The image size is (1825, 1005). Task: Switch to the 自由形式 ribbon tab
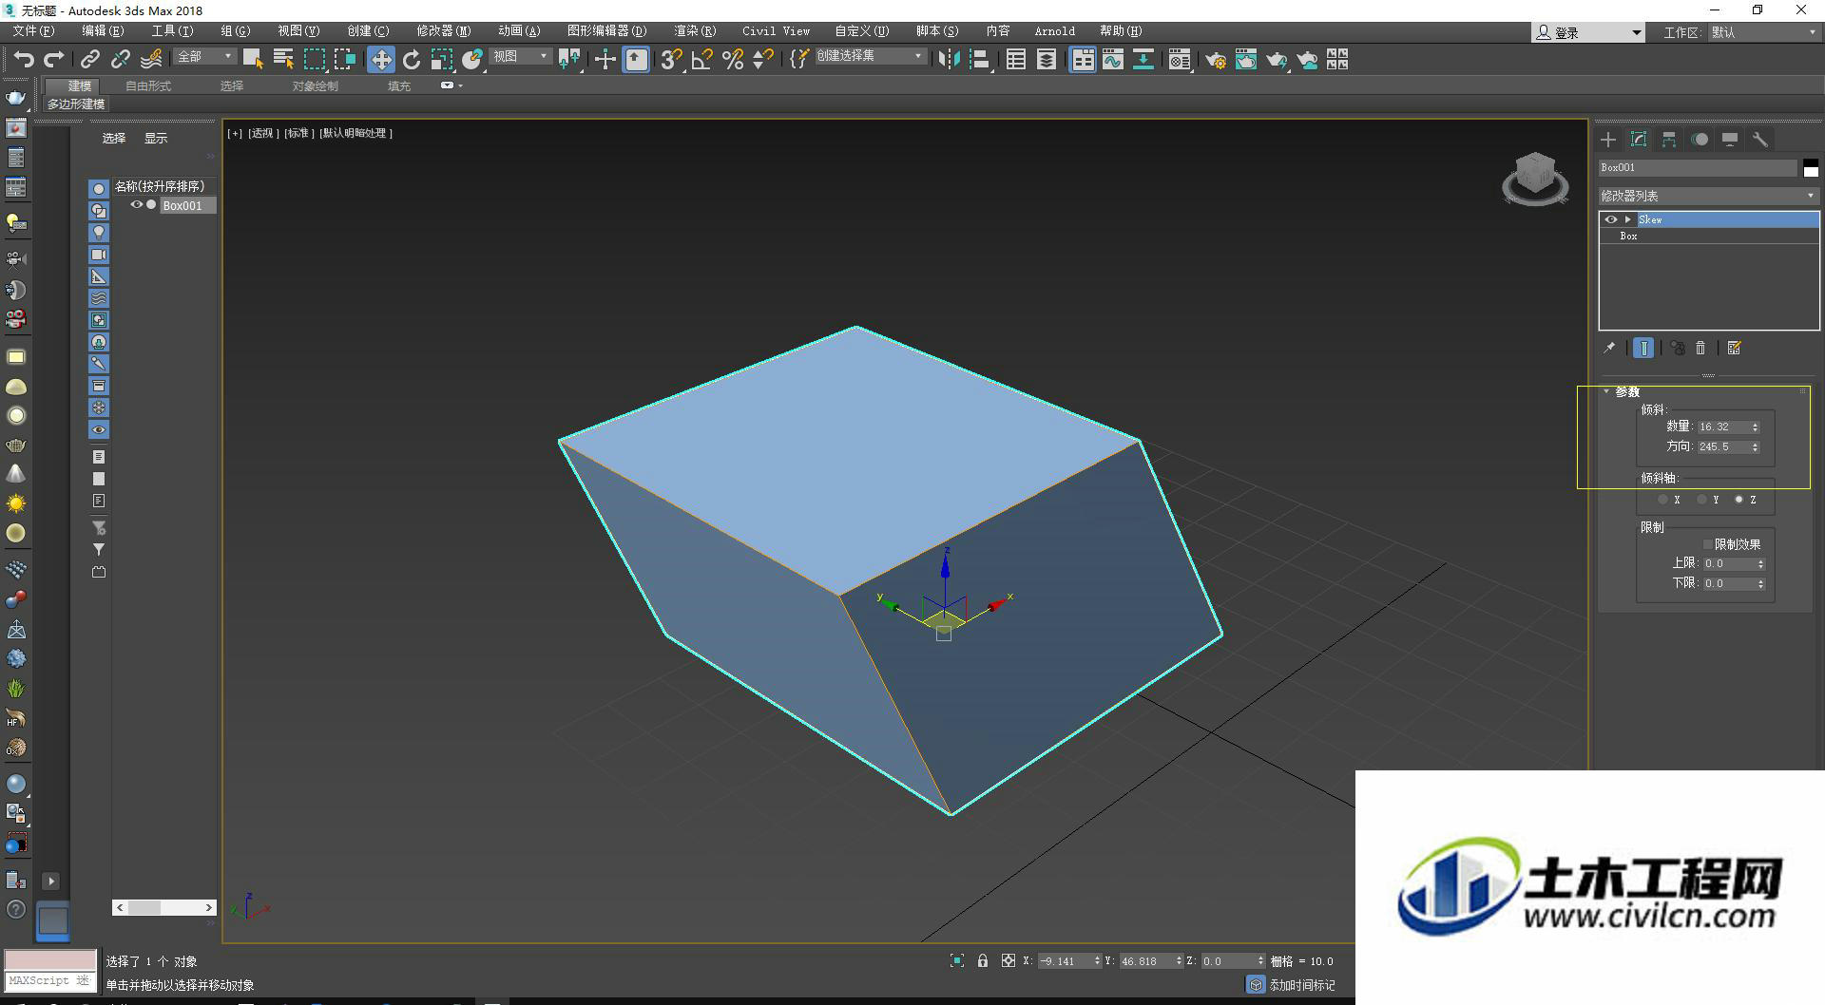tap(148, 85)
